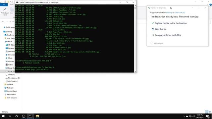This screenshot has width=212, height=119.
Task: Switch Explorer to details view
Action: 207,112
